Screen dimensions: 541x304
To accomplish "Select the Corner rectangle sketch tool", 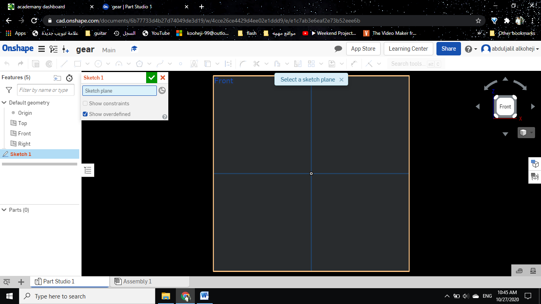I will tap(78, 64).
